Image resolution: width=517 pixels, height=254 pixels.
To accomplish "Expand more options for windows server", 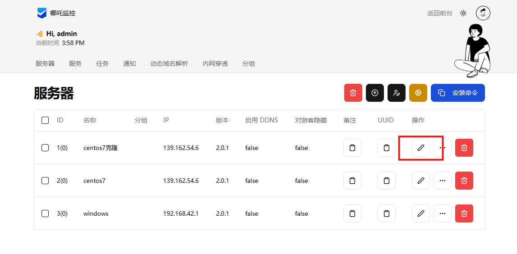I will pos(443,213).
